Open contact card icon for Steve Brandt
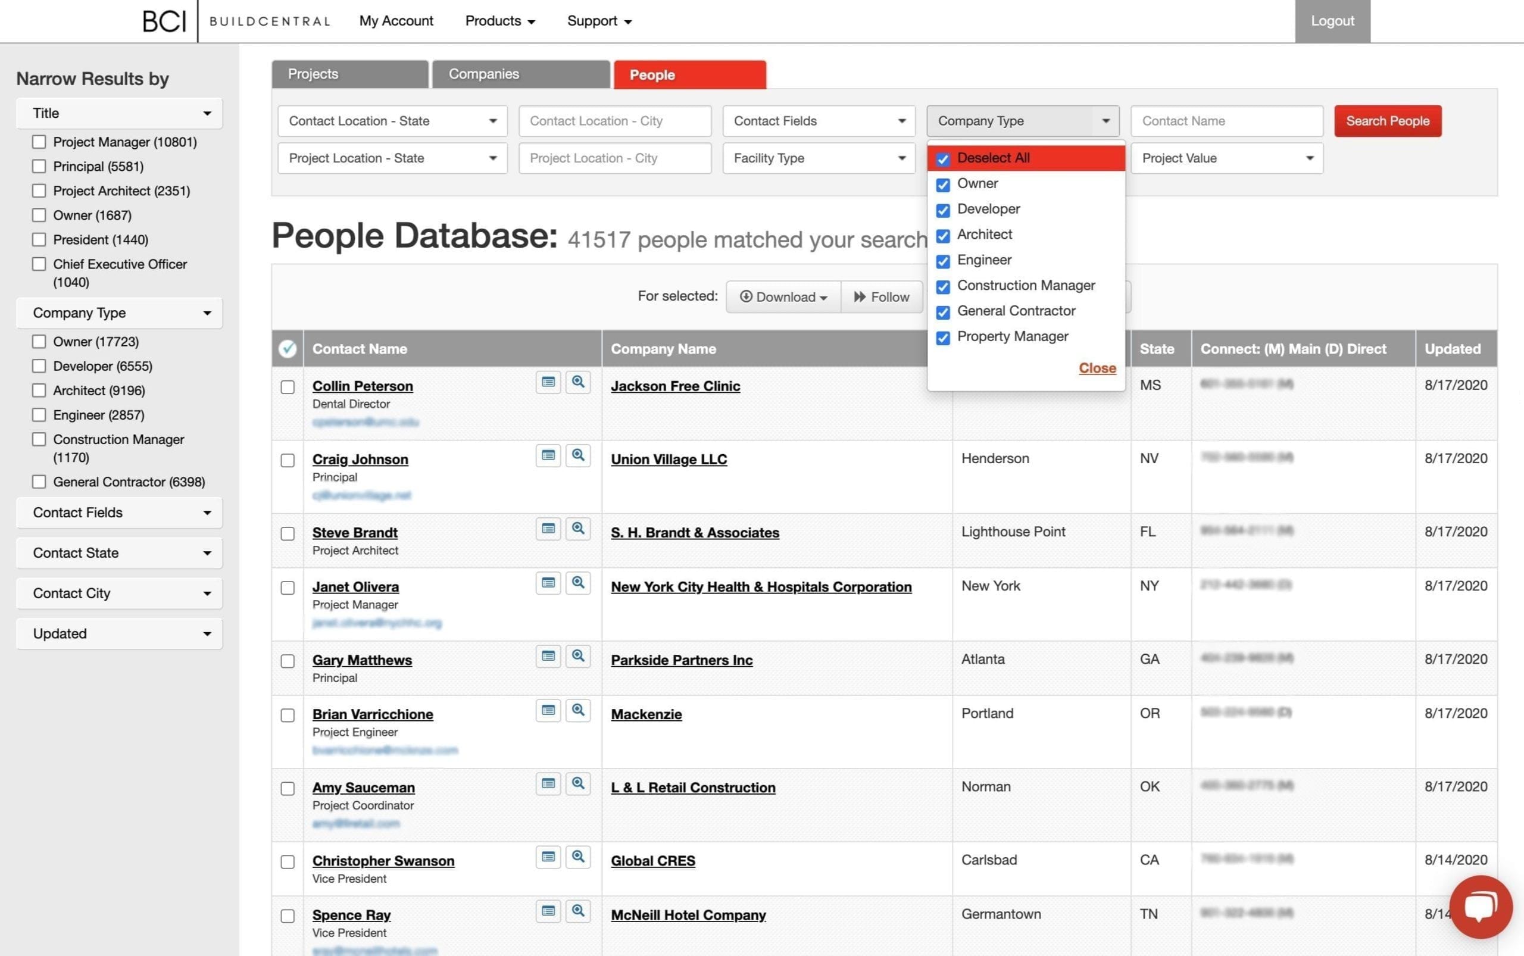 pyautogui.click(x=548, y=529)
